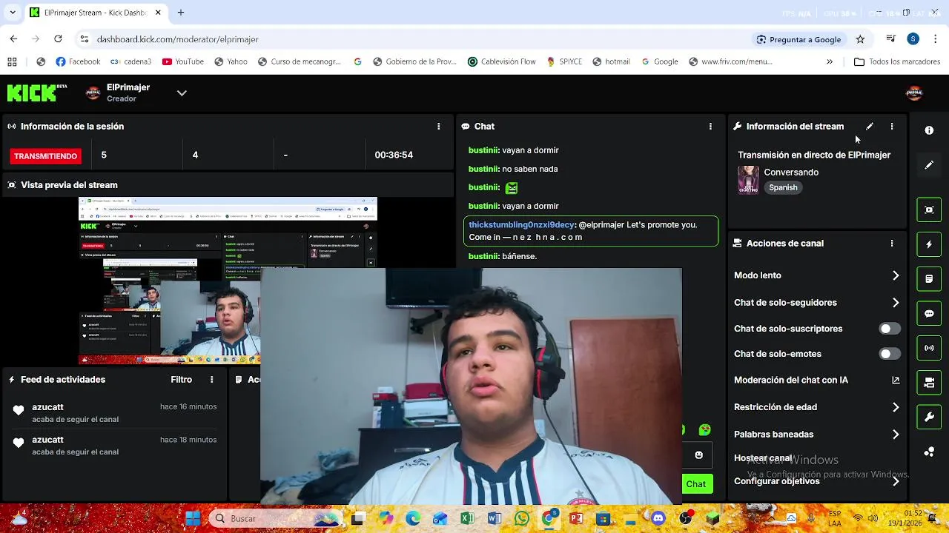
Task: Enable Chat de solo-suscriptores toggle
Action: 890,329
